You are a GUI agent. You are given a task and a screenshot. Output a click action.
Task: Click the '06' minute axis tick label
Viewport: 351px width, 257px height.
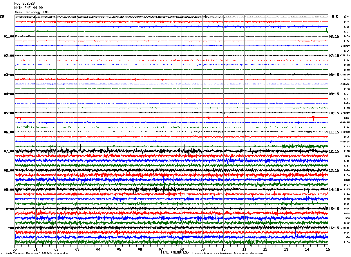tap(140, 249)
